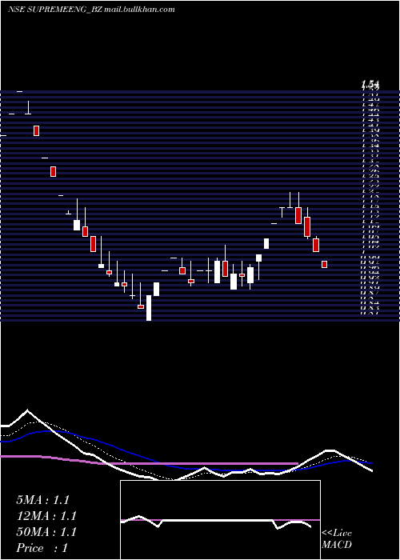Select the 12MA : 1.1 label
The image size is (400, 560).
click(46, 516)
